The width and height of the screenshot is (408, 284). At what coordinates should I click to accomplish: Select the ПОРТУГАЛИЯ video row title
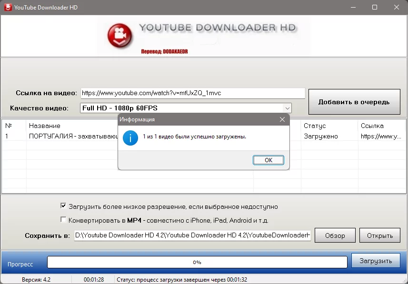(73, 136)
